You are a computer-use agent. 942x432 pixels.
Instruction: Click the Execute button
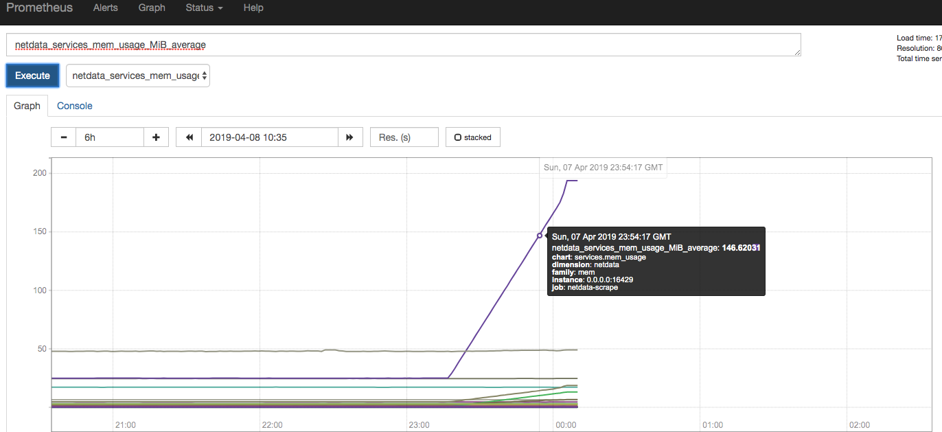[32, 76]
